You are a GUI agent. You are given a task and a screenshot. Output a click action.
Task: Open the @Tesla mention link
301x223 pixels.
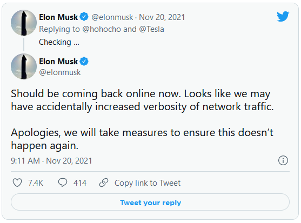pos(151,29)
